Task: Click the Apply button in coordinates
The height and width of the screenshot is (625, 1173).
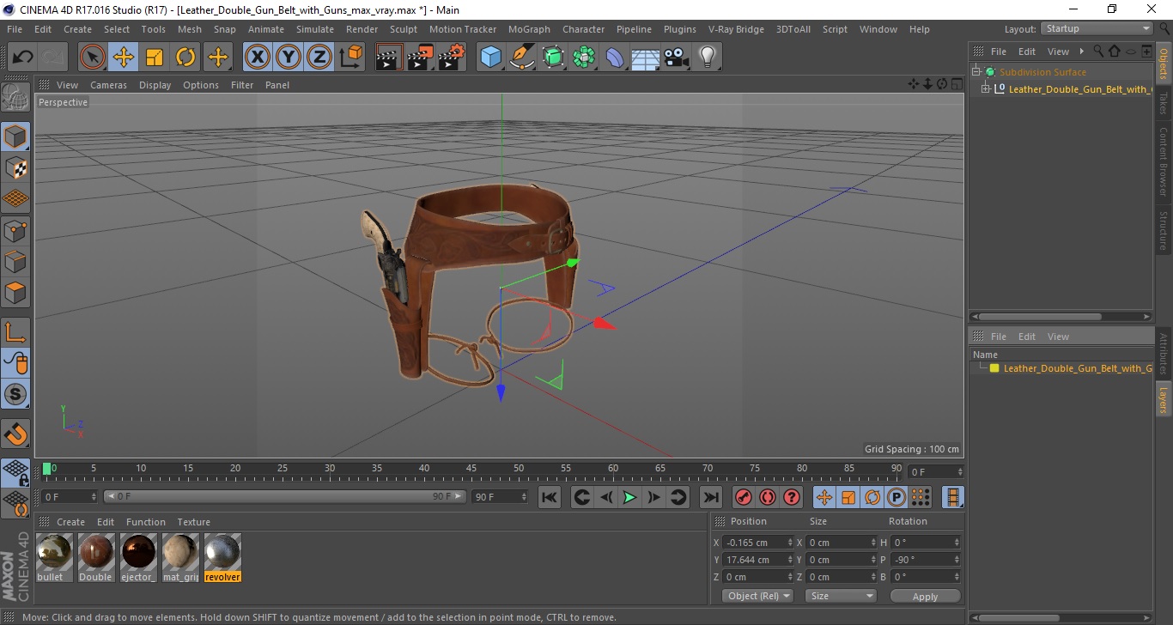Action: click(925, 596)
